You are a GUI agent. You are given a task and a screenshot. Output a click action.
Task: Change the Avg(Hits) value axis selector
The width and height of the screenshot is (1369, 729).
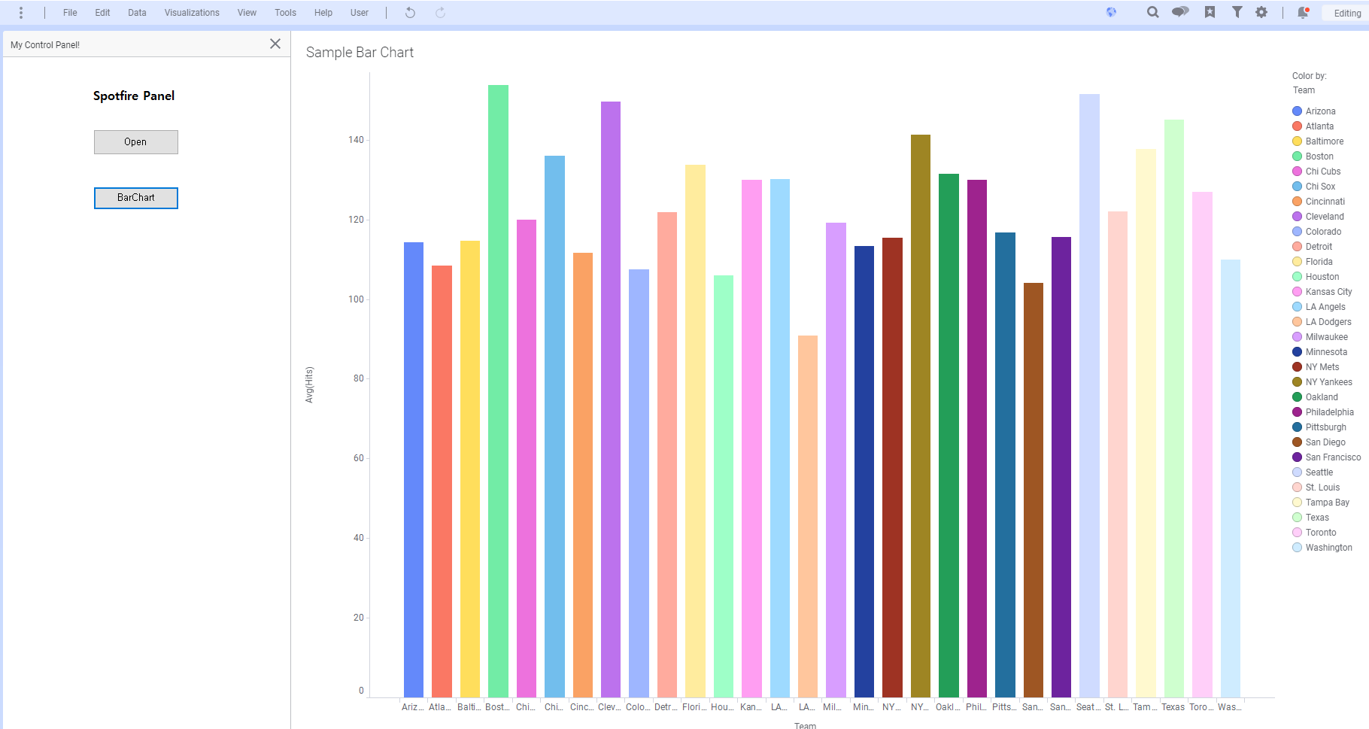309,385
